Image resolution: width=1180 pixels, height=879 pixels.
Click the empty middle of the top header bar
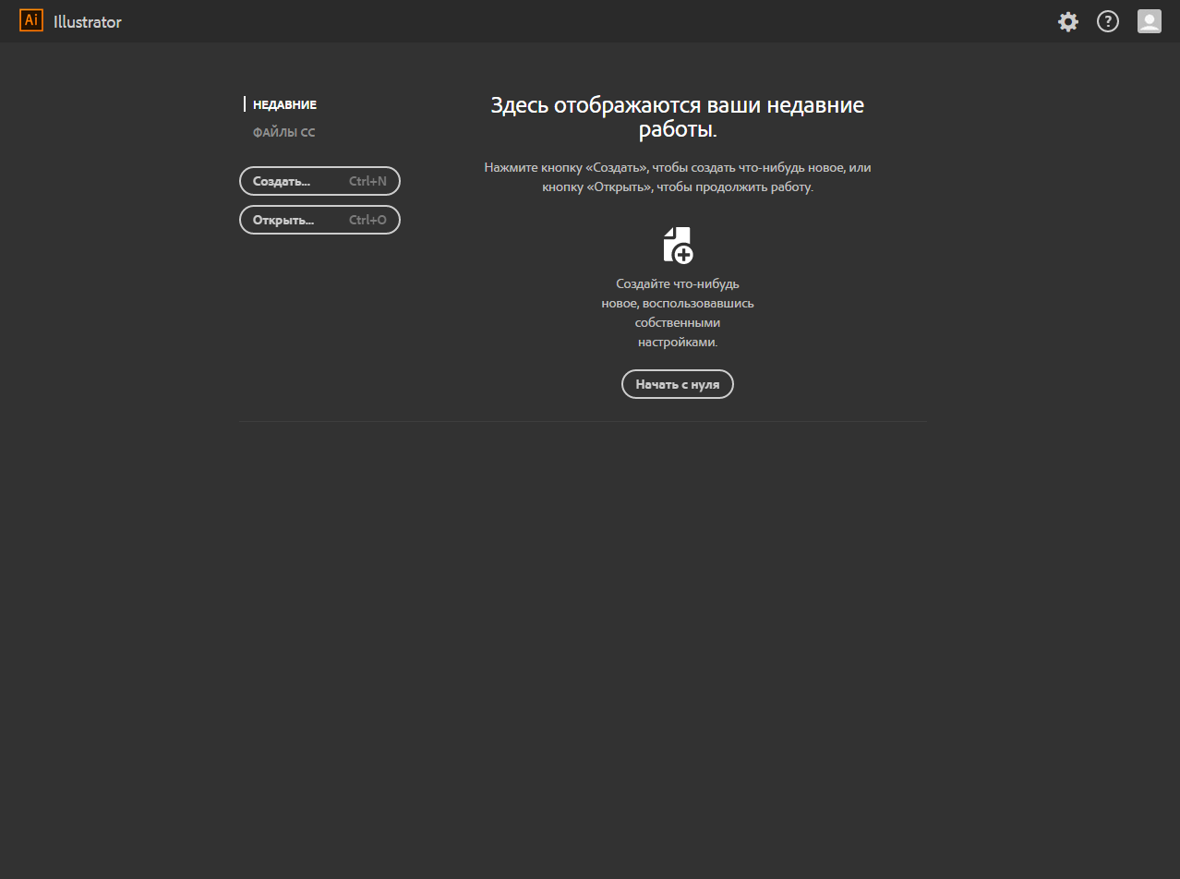click(x=591, y=21)
